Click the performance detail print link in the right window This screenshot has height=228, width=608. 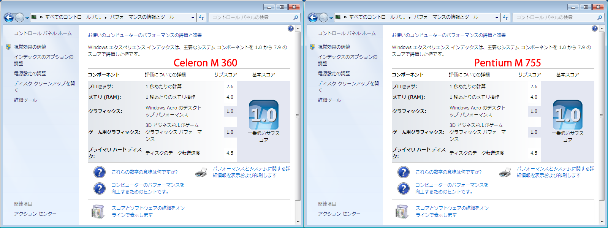[x=555, y=172]
